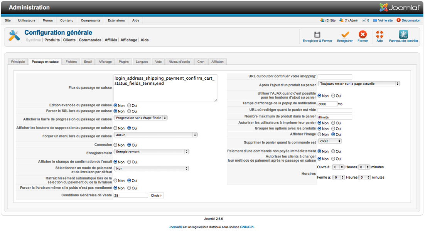This screenshot has height=231, width=425.
Task: Switch to the Email tab
Action: [88, 62]
